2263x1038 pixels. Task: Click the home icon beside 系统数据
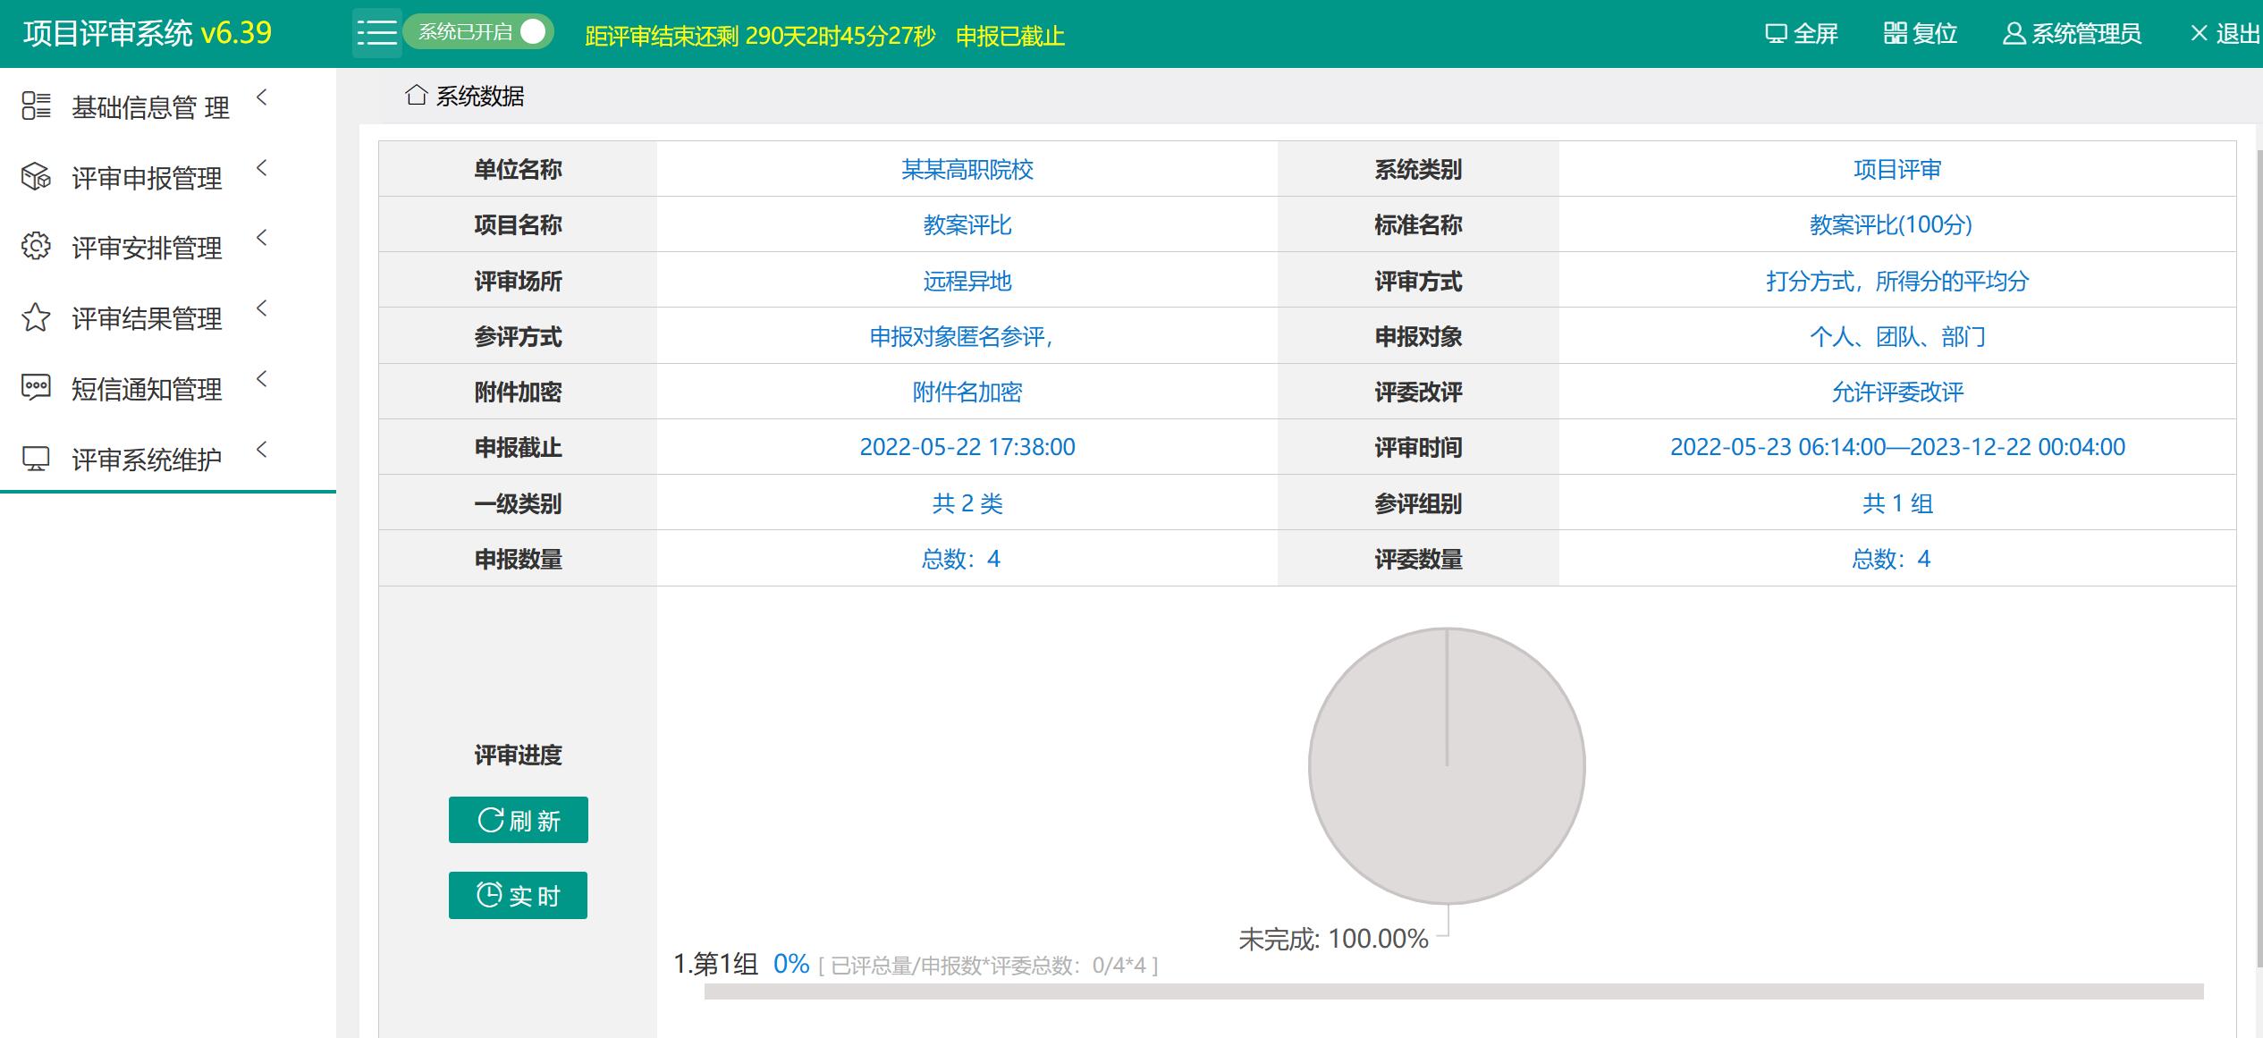(x=416, y=95)
